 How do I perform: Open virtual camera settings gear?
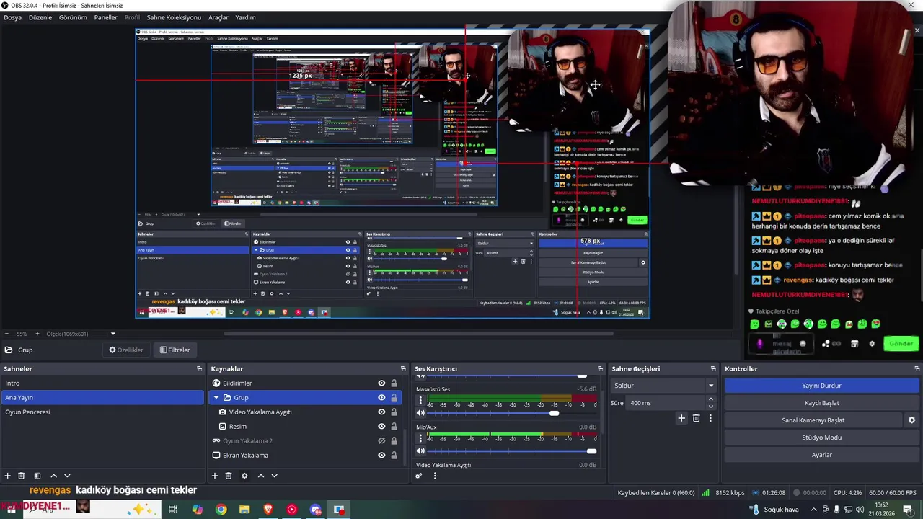[911, 420]
